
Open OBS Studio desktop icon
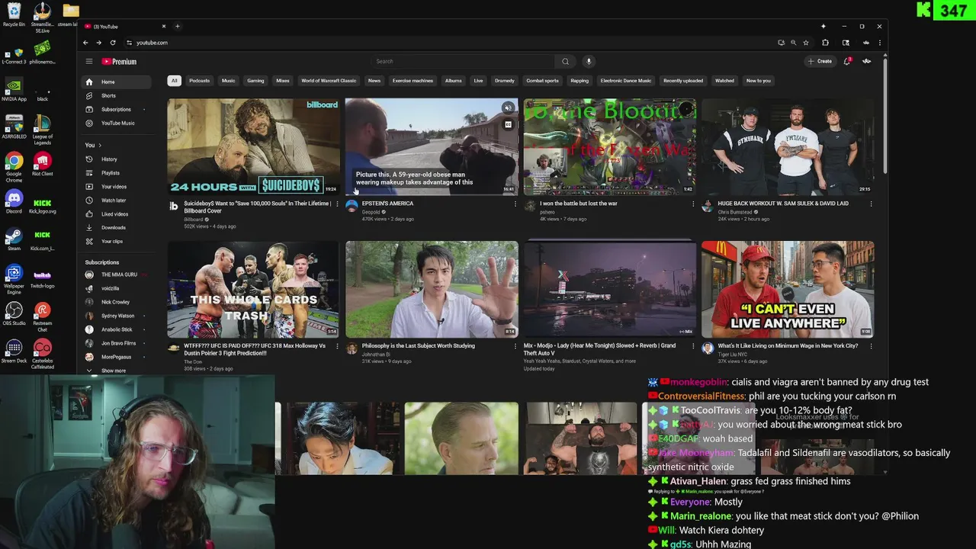[x=14, y=313]
